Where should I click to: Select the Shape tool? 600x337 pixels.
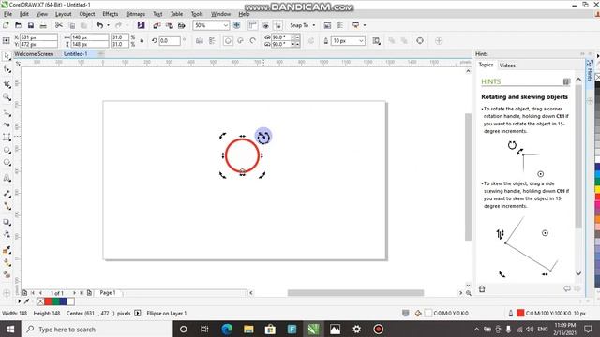click(x=7, y=69)
